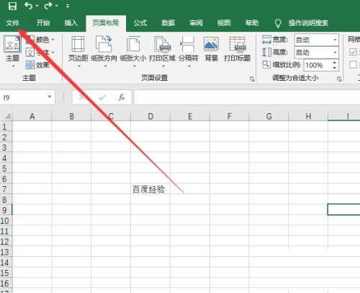Select the 页面布局 tab
This screenshot has width=360, height=293.
[106, 23]
